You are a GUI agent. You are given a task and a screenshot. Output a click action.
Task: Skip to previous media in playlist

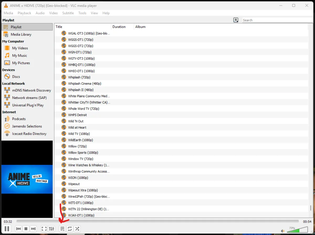(x=18, y=229)
